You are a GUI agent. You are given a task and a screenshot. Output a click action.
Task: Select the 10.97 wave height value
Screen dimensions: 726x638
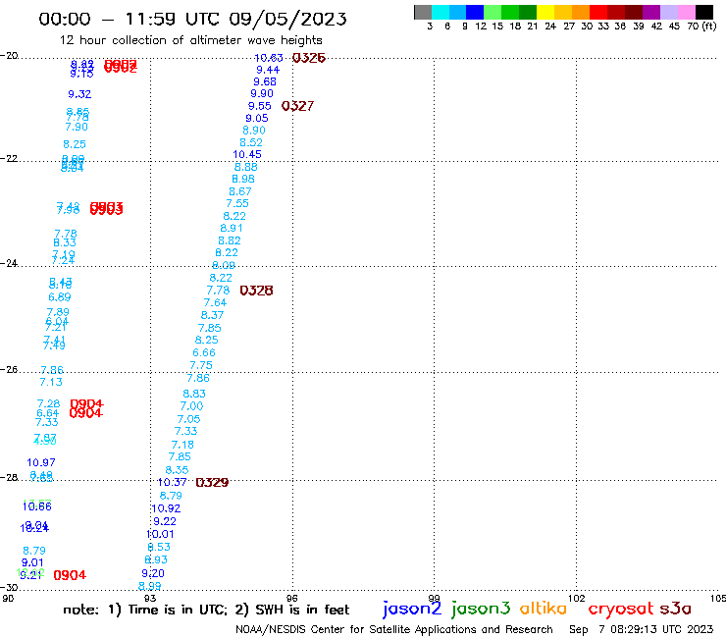tap(41, 463)
